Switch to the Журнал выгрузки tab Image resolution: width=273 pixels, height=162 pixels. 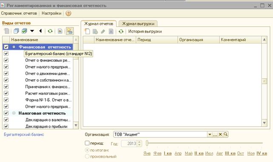(x=138, y=24)
